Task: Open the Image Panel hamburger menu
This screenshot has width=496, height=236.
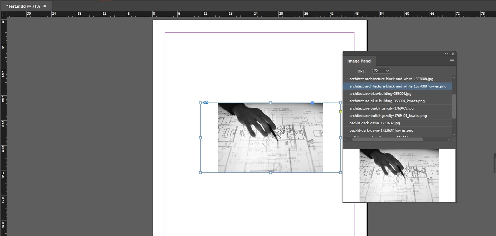Action: [x=452, y=61]
